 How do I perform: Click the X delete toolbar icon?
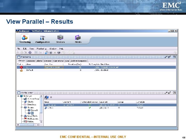tap(26, 53)
